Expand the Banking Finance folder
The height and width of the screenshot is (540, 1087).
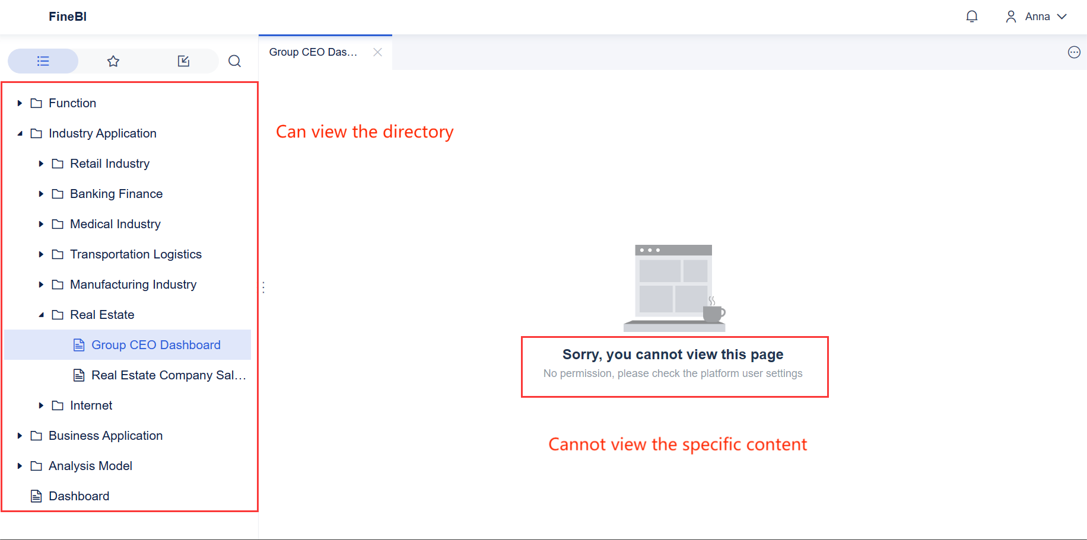pos(40,193)
